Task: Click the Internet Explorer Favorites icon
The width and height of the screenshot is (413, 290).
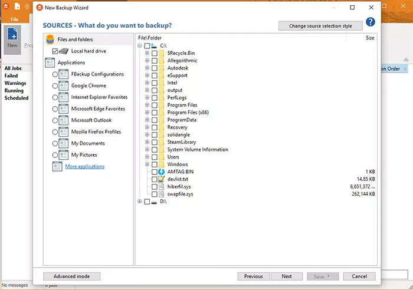Action: [64, 97]
